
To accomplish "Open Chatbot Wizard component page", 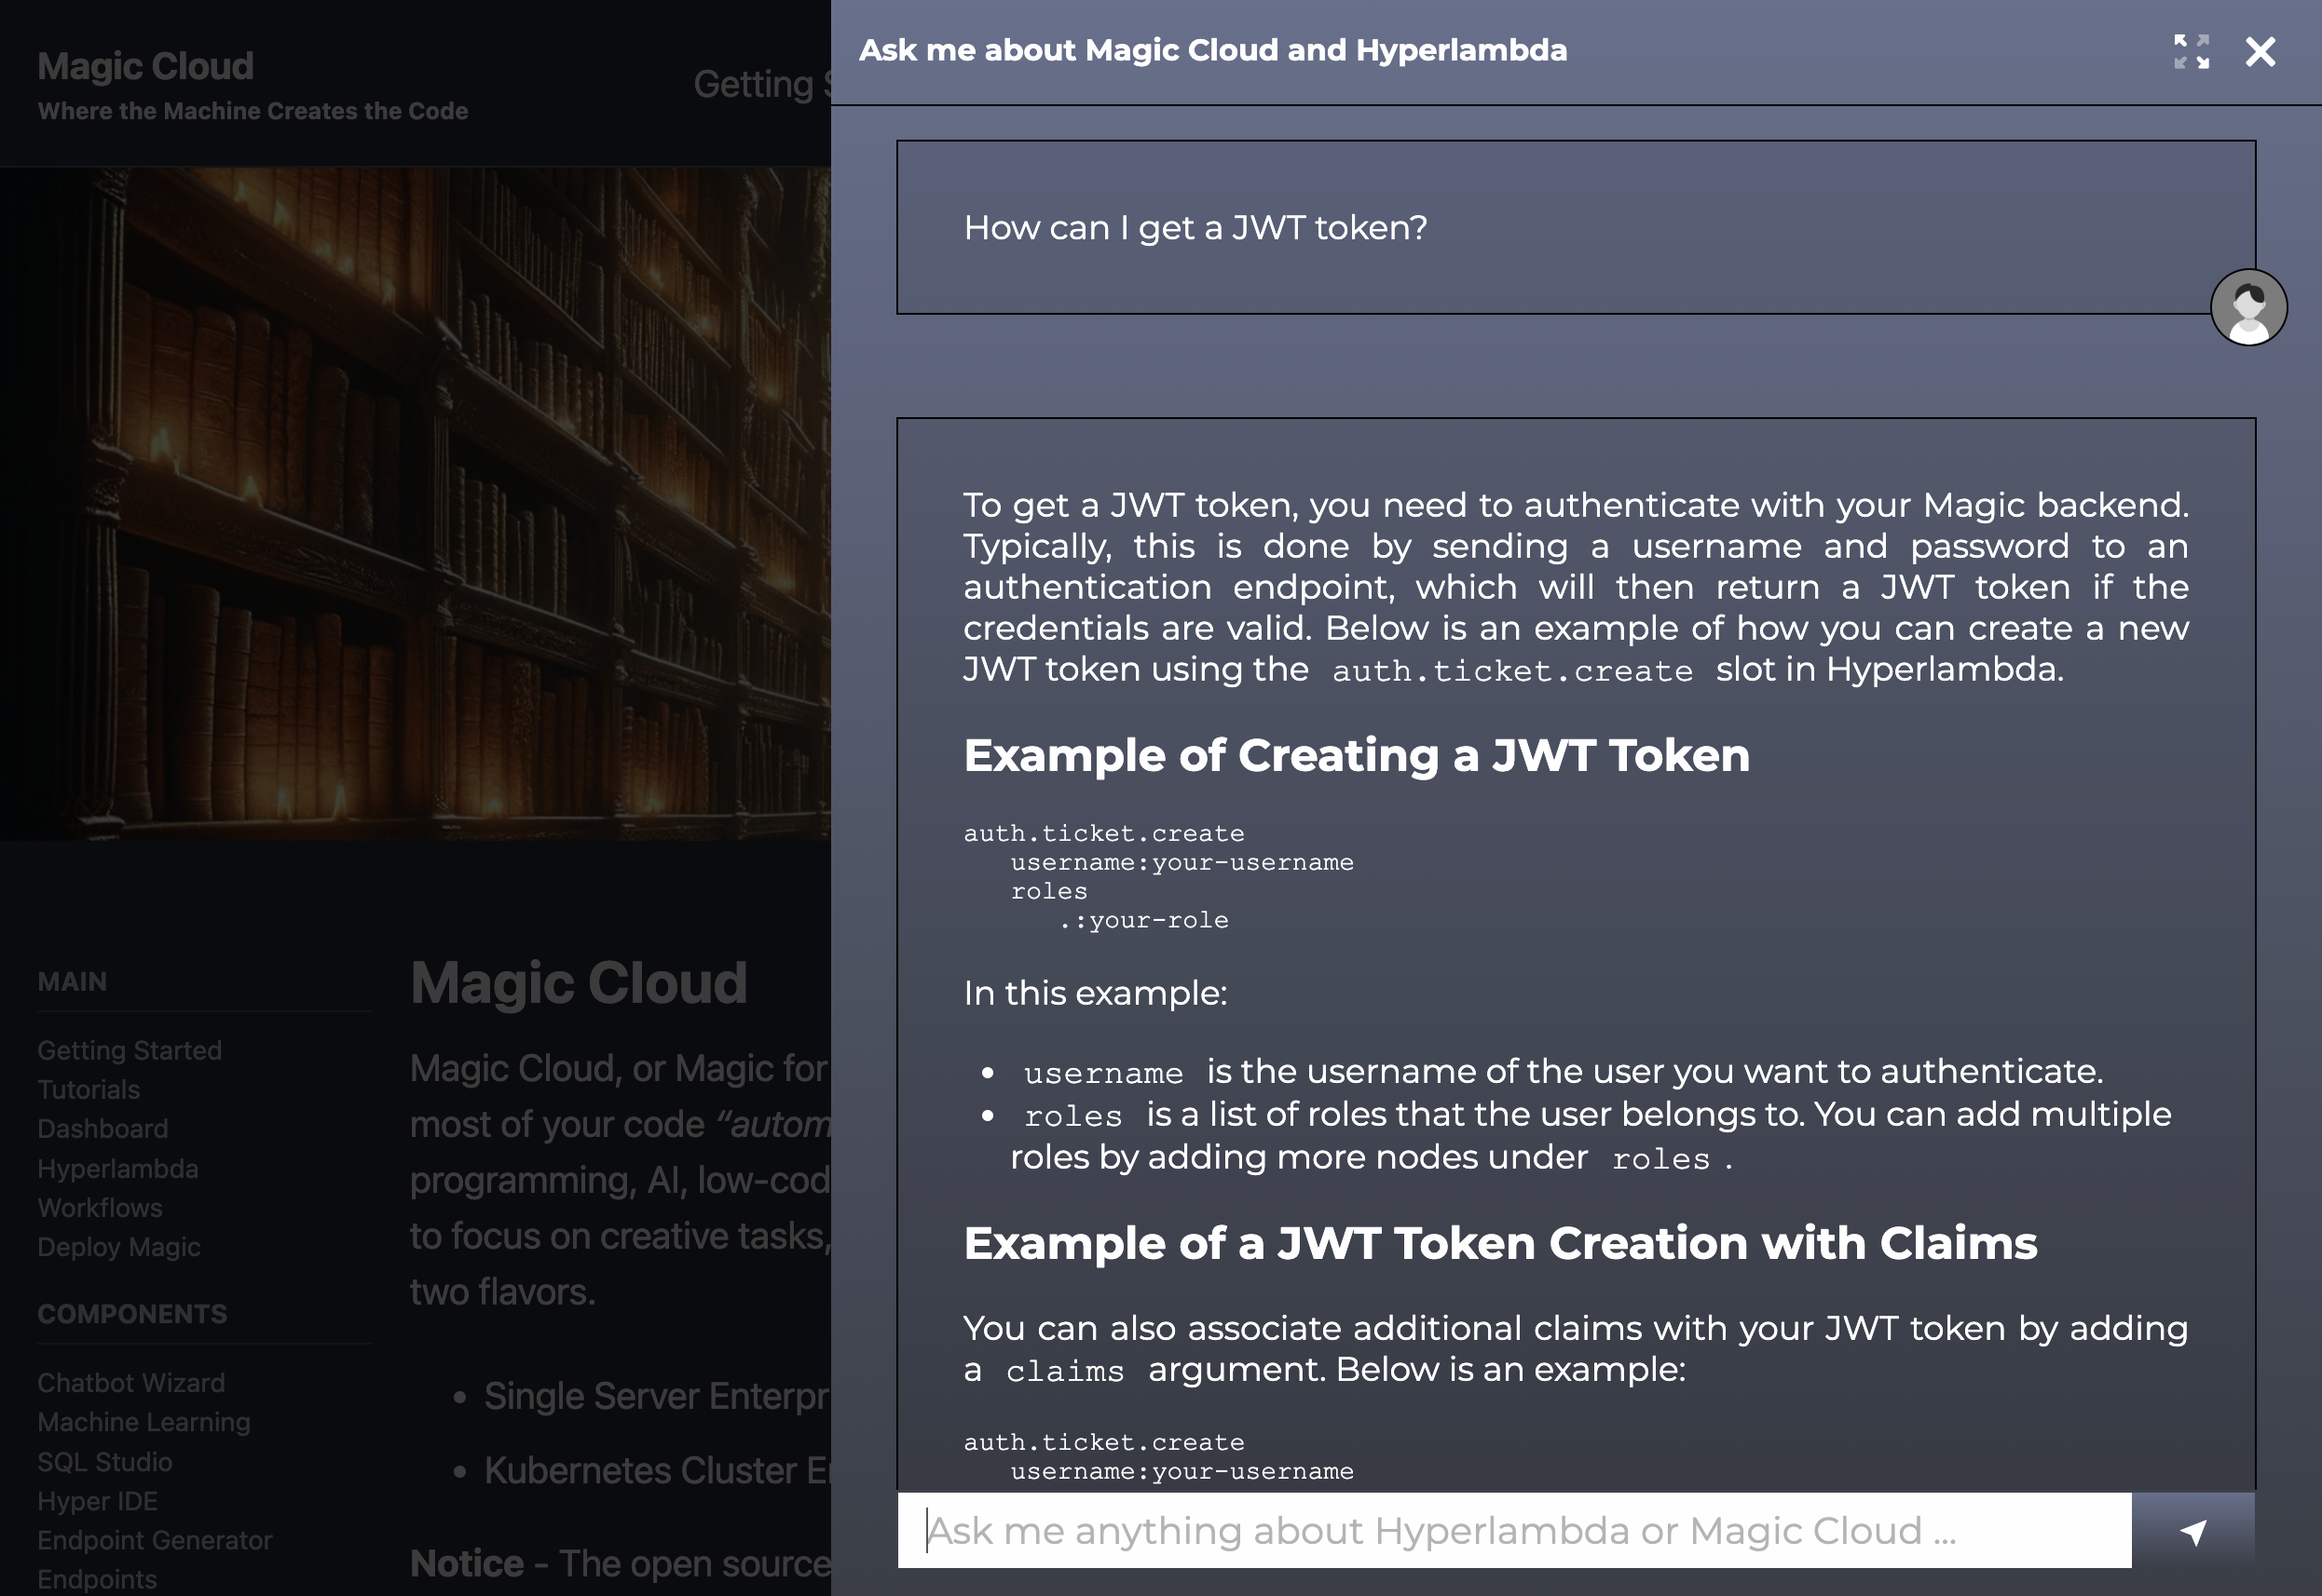I will tap(131, 1382).
